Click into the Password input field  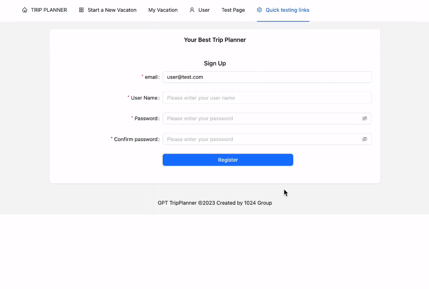click(262, 118)
